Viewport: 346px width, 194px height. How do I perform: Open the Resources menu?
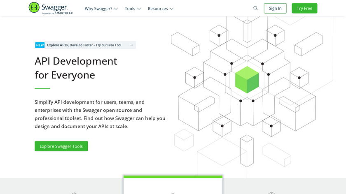pyautogui.click(x=161, y=9)
